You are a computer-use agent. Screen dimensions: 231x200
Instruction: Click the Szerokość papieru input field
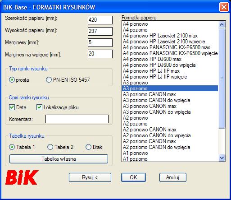point(100,20)
